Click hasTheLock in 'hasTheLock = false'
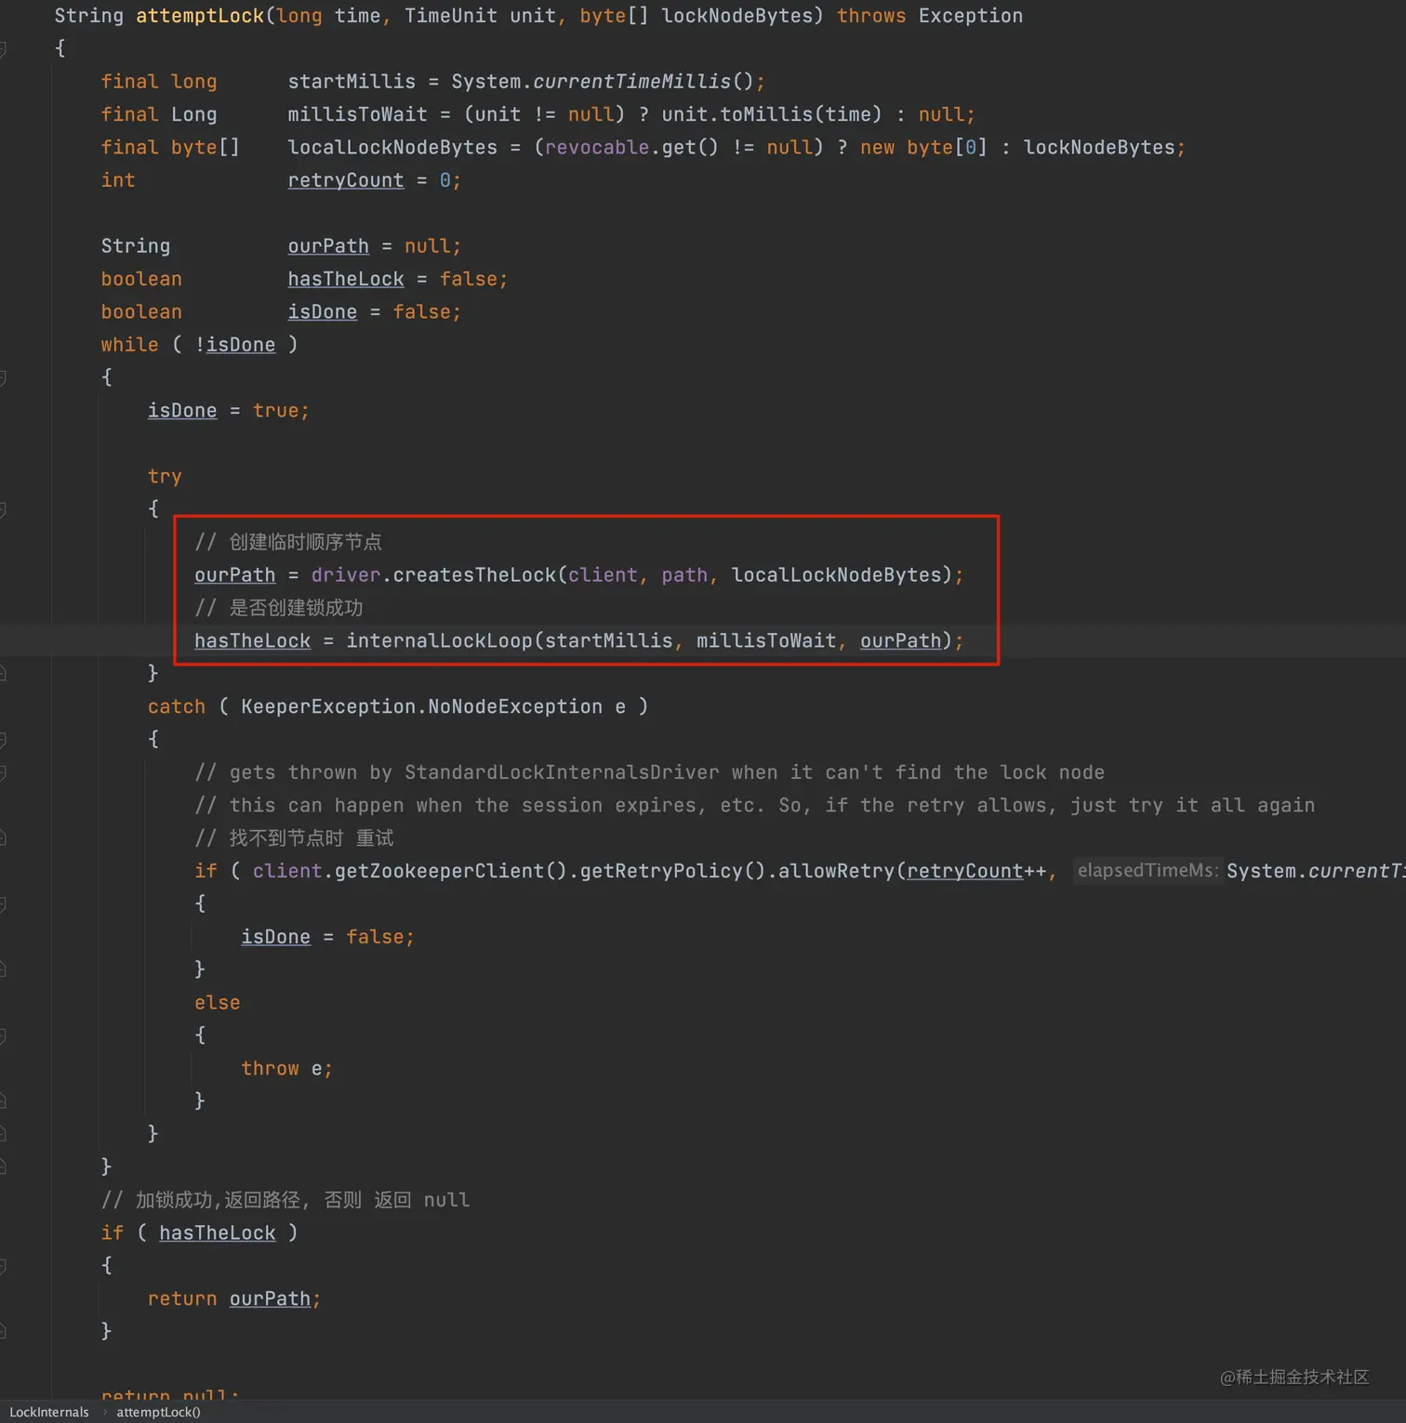This screenshot has height=1423, width=1406. pyautogui.click(x=346, y=279)
